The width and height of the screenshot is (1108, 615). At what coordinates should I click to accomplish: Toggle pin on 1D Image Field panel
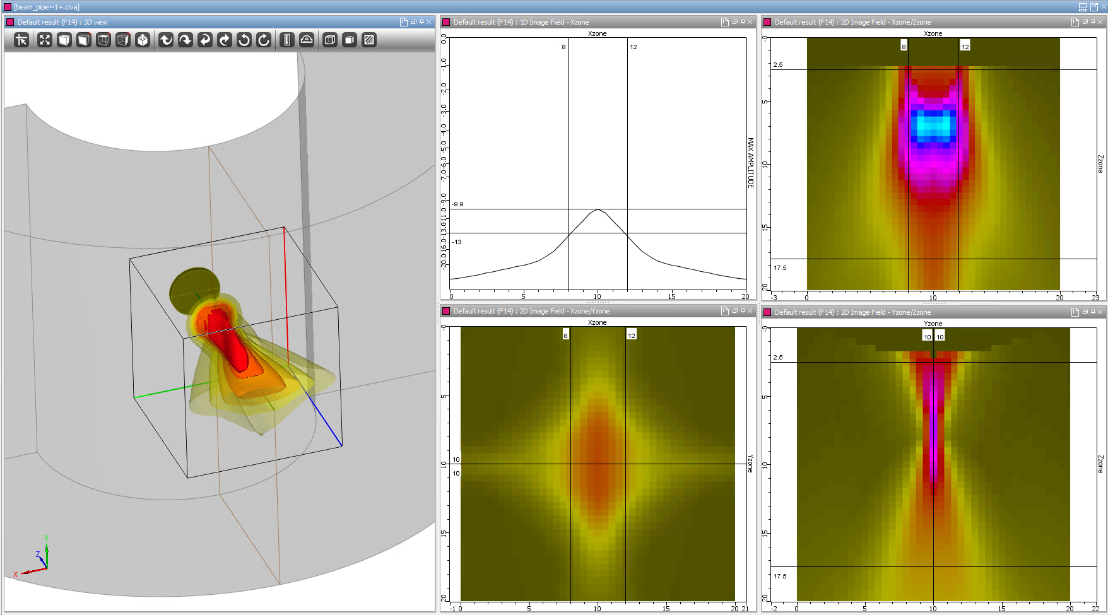point(743,22)
